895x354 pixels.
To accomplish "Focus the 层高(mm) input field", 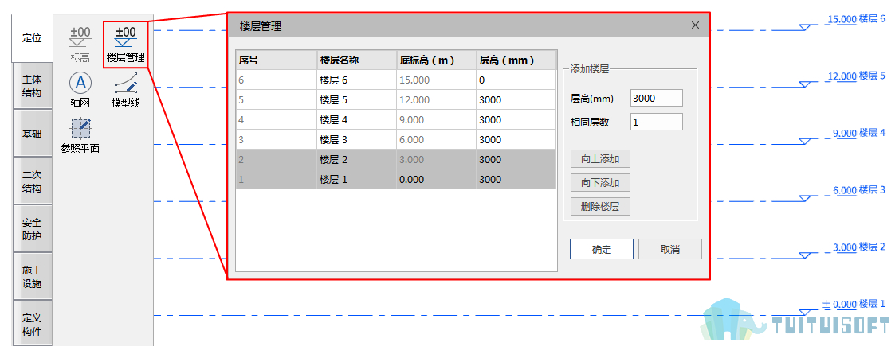I will coord(657,98).
